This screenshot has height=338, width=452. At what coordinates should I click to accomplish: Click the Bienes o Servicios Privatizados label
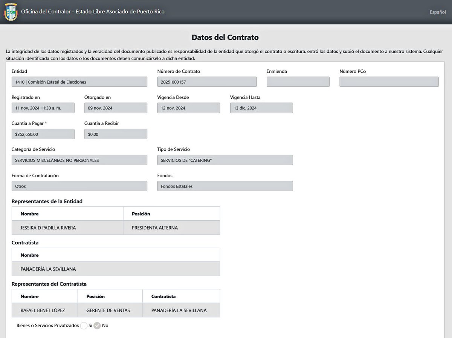[48, 325]
